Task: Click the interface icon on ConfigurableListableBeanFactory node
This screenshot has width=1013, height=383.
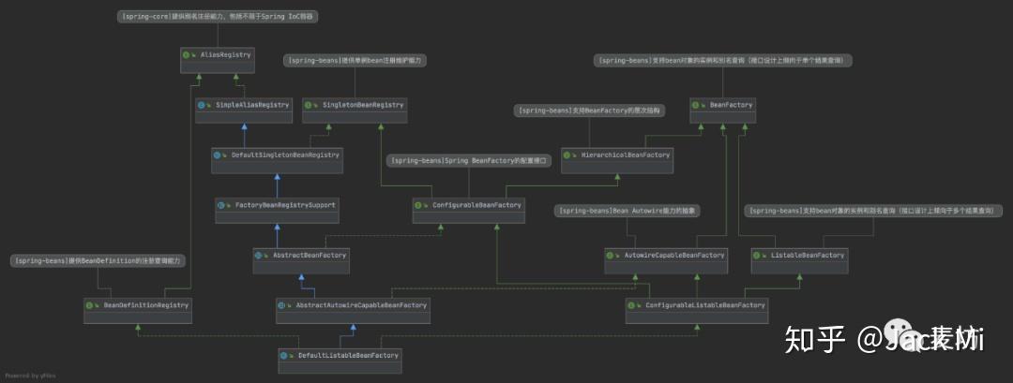Action: (632, 305)
